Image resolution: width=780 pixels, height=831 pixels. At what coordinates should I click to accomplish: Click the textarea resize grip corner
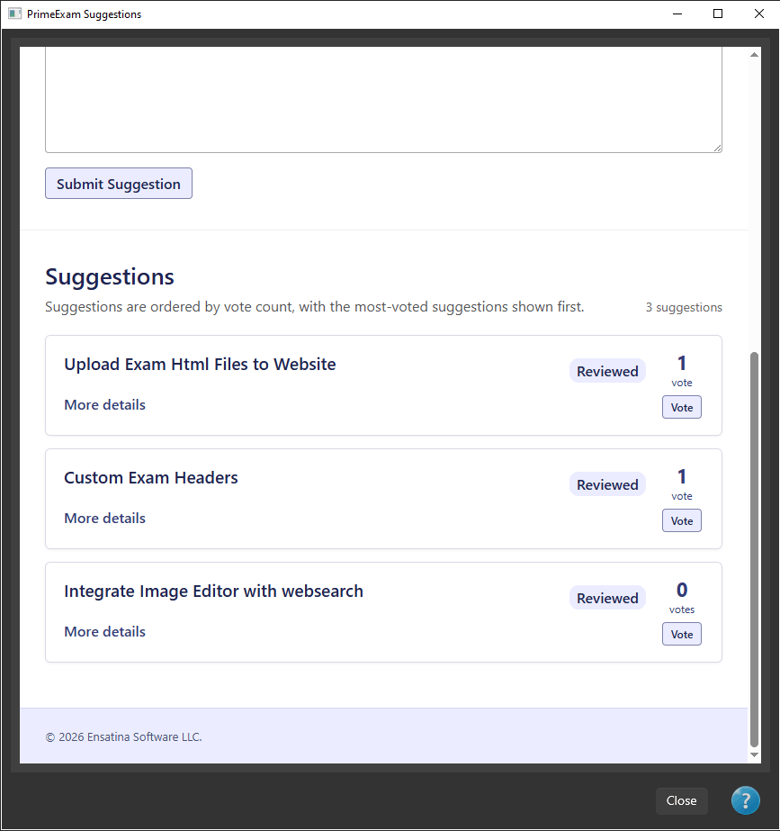[x=717, y=148]
